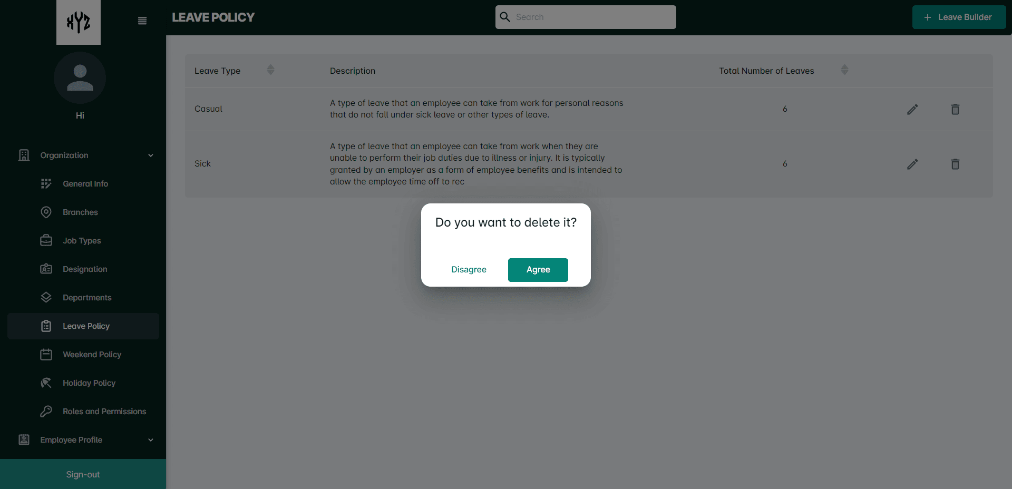Sort by the Leave Type column arrows
Viewport: 1012px width, 489px height.
click(x=270, y=70)
